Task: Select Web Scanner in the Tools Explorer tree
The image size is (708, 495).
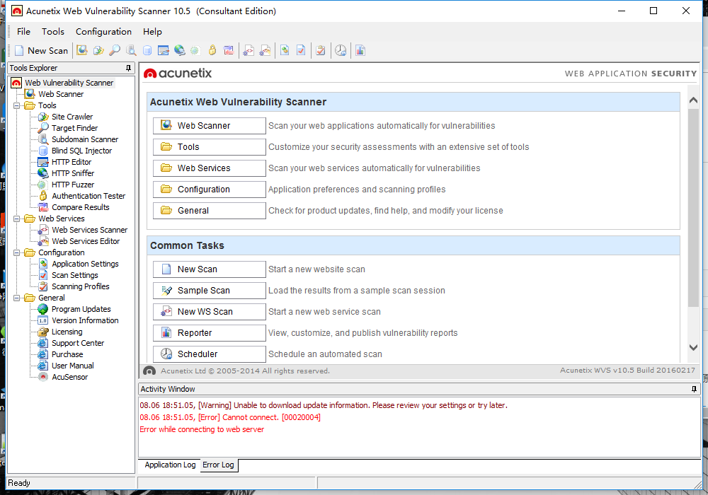Action: pos(61,94)
